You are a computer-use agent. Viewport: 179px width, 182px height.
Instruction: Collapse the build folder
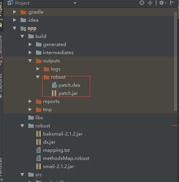point(22,36)
